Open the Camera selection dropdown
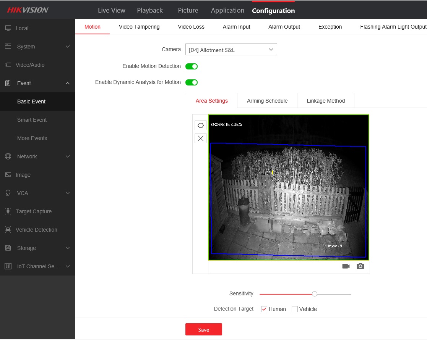Screen dimensions: 427x340 (x=231, y=50)
